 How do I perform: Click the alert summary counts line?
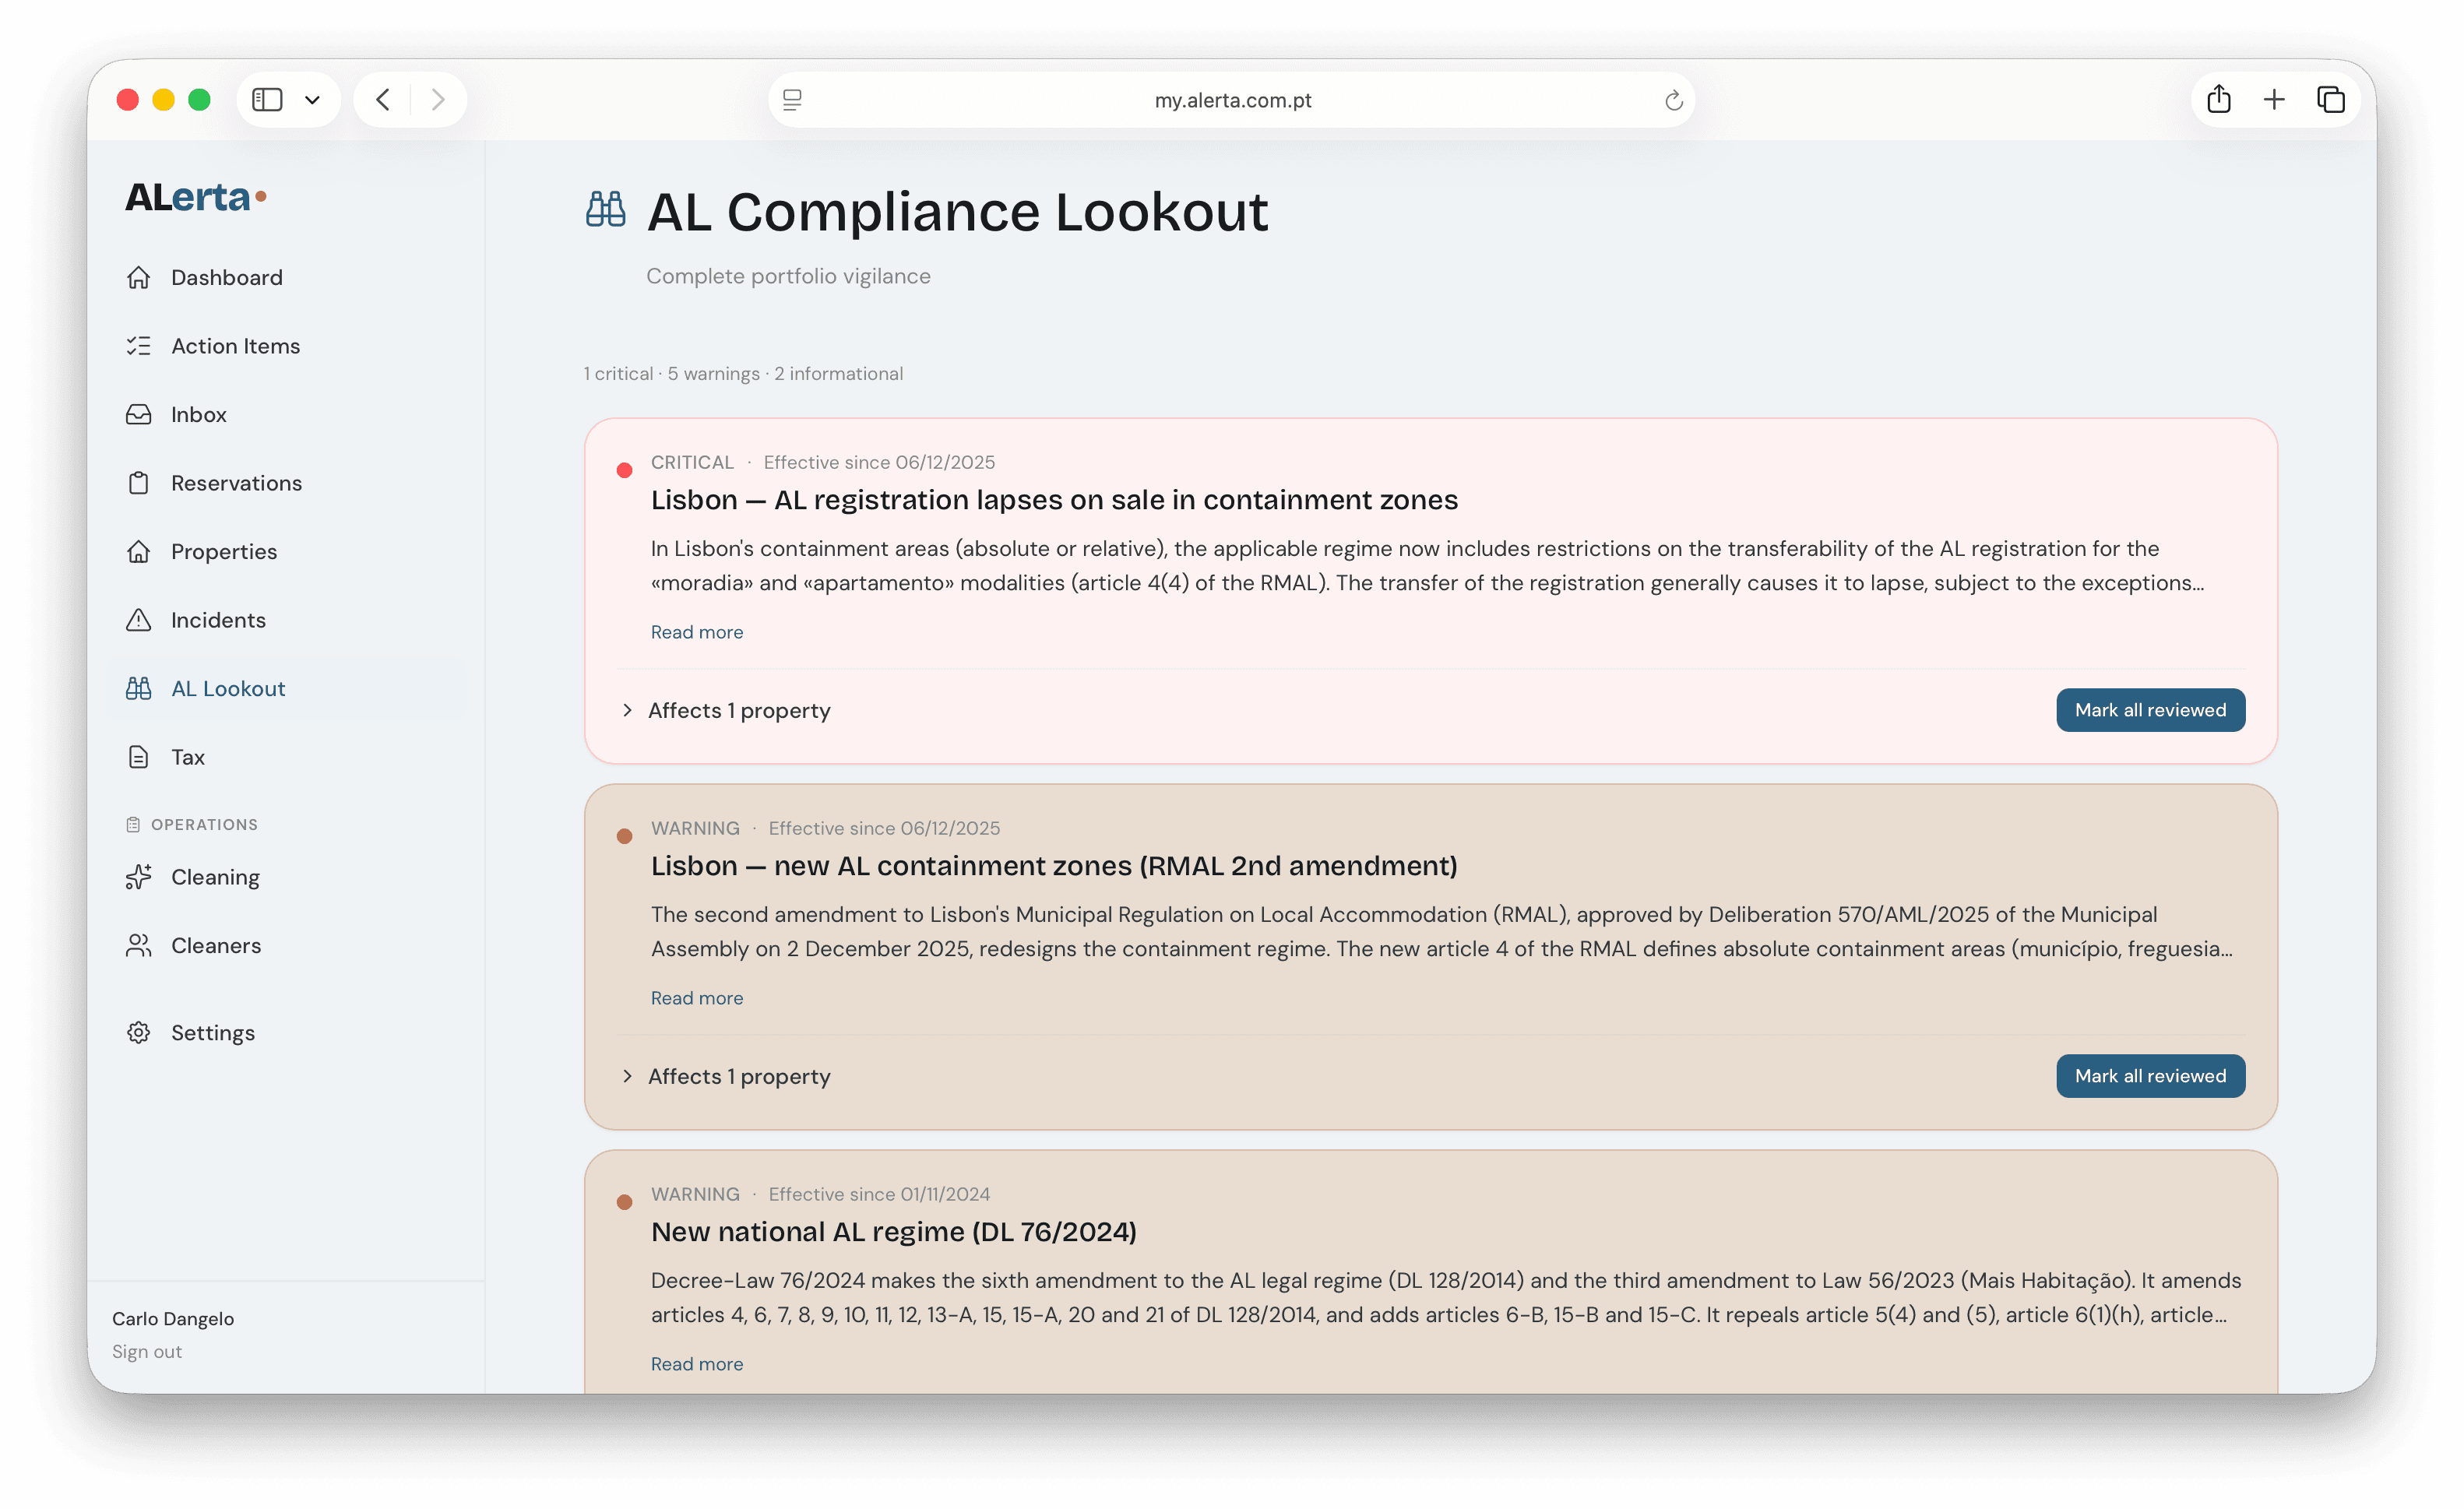[743, 373]
